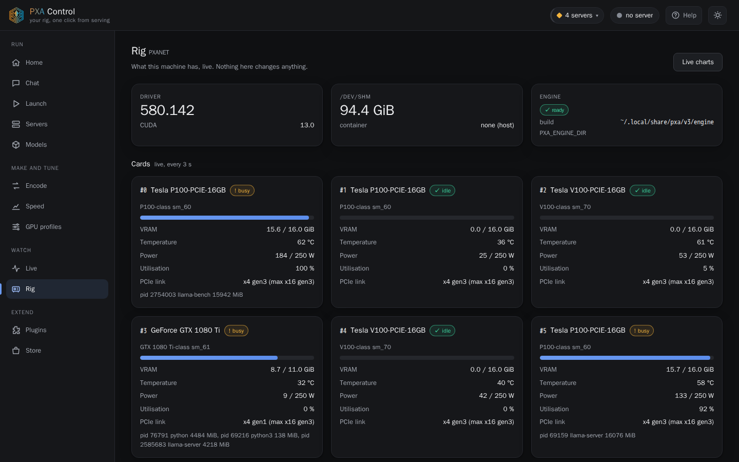This screenshot has height=462, width=739.
Task: Toggle light/dark theme with sun icon
Action: coord(717,15)
